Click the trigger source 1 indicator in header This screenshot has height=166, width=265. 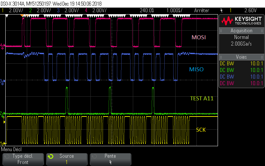click(x=230, y=11)
